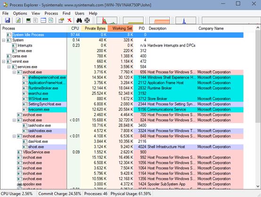Toggle the Show Lower Pane toolbar icon
The width and height of the screenshot is (261, 197).
tap(43, 20)
